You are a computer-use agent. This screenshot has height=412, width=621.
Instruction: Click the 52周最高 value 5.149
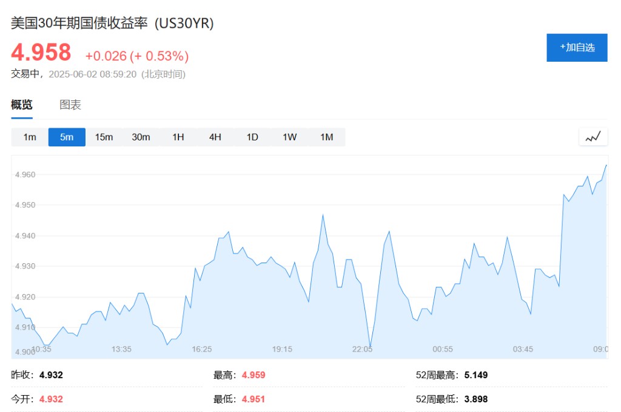coord(476,375)
